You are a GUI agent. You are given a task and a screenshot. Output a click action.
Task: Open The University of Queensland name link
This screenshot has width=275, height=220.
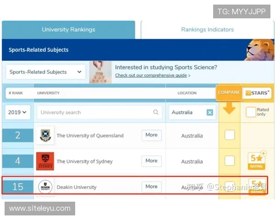coord(90,136)
